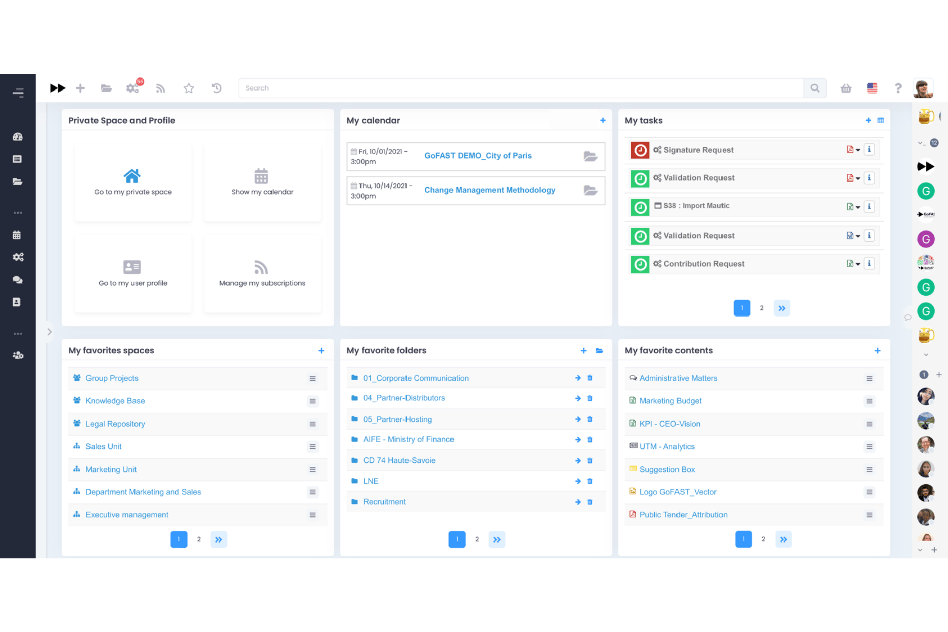Toggle the left sidebar hamburger menu
948x632 pixels.
(18, 93)
